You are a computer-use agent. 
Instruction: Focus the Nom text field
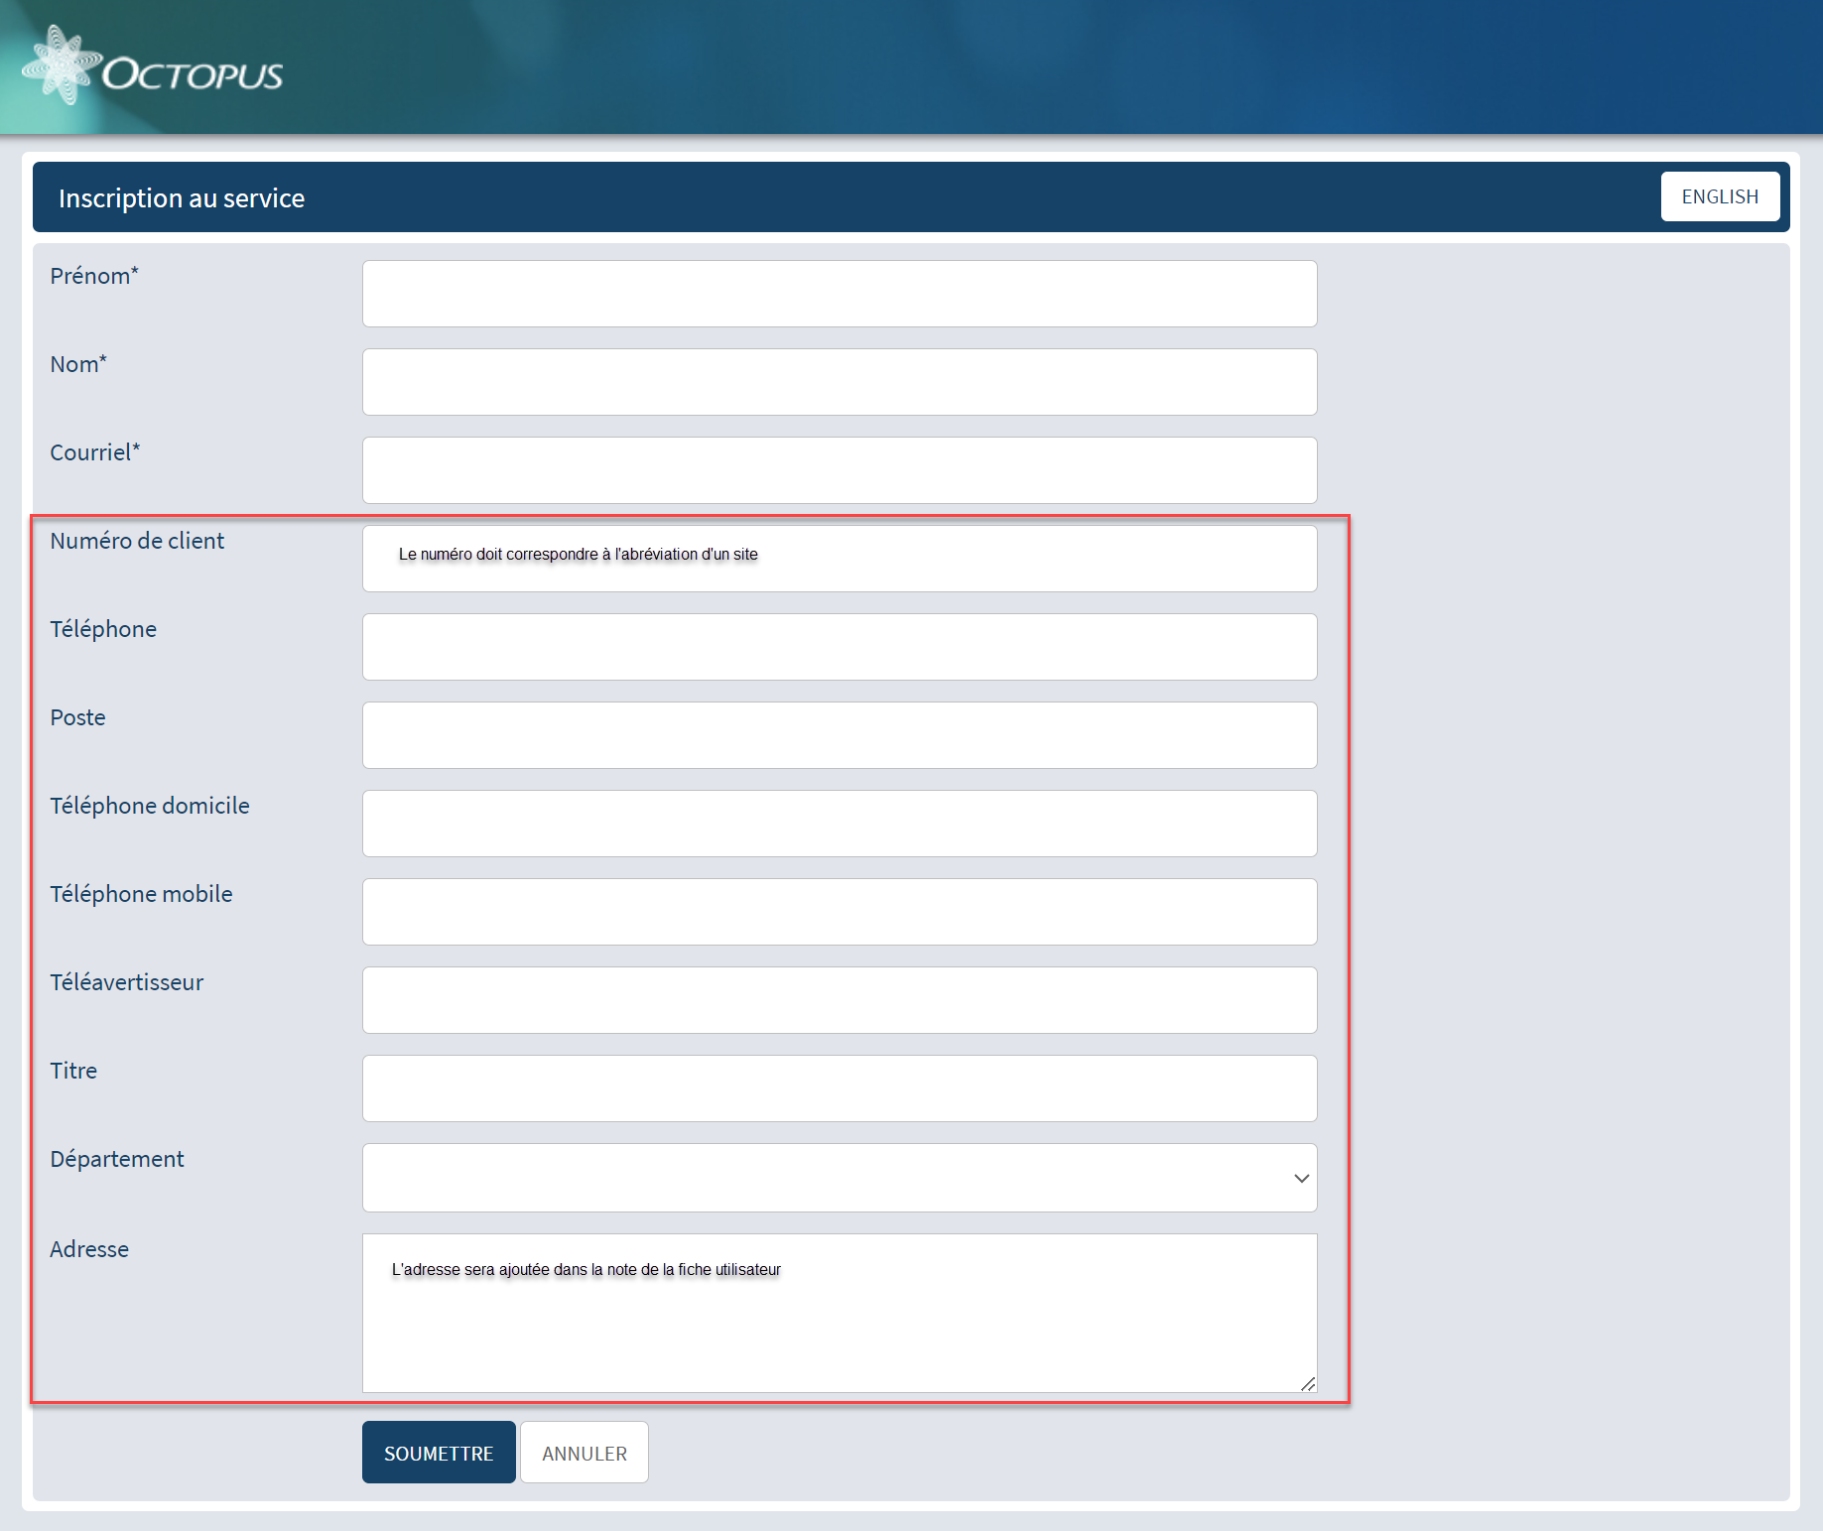click(839, 382)
